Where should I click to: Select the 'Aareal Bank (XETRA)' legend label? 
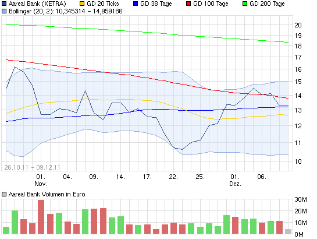tap(37, 3)
